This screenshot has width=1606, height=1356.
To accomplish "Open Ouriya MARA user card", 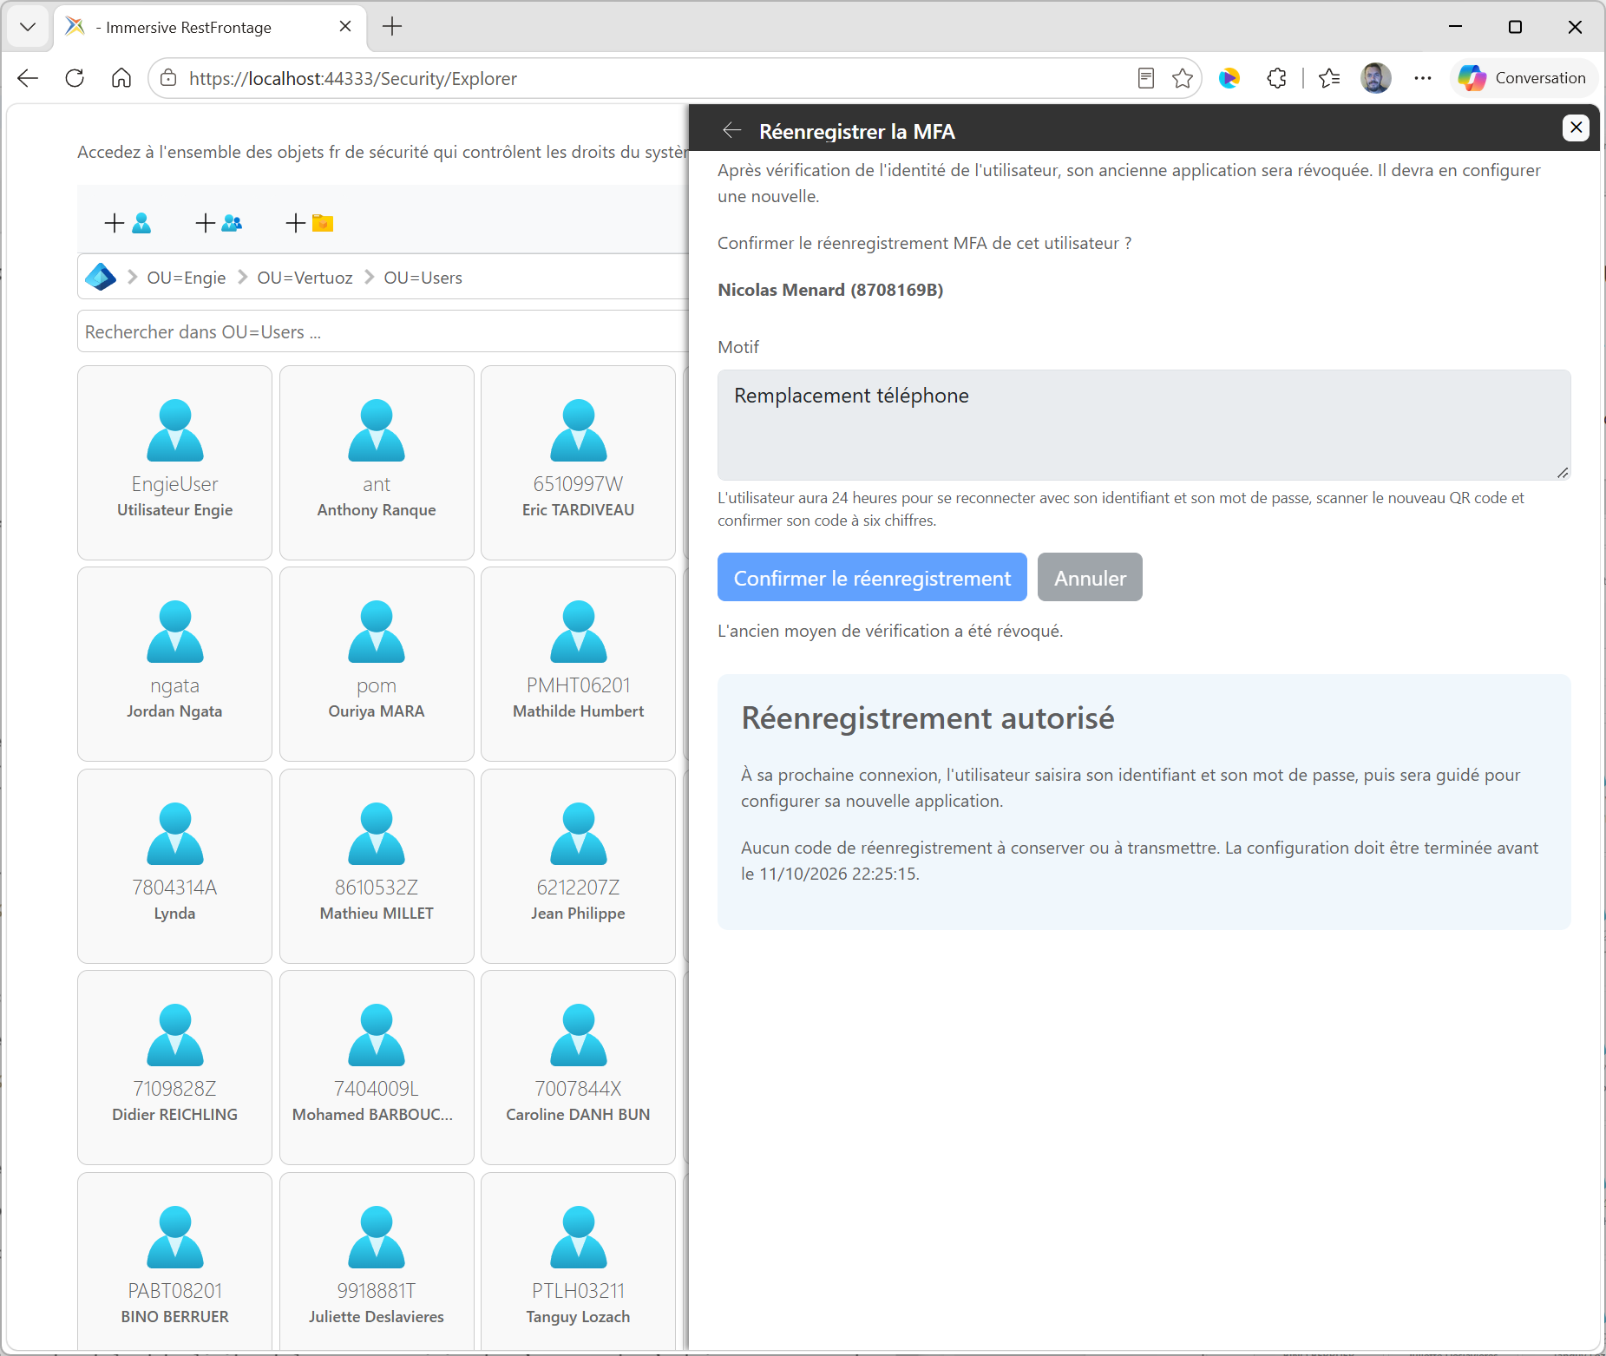I will click(x=377, y=664).
